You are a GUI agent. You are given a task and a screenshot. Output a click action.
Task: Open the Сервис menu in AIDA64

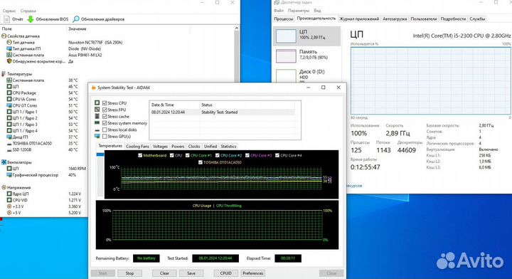9,11
